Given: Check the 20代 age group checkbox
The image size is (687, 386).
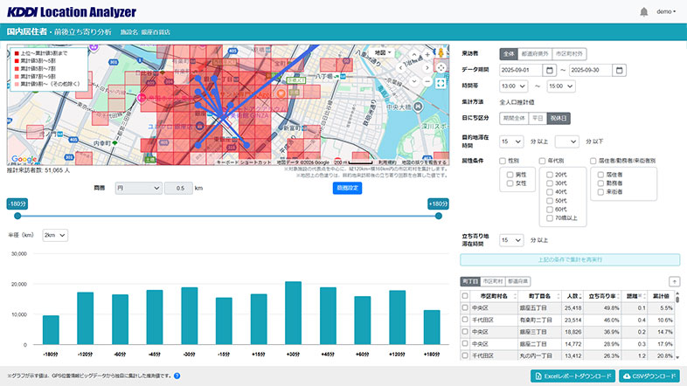Looking at the screenshot, I should 551,175.
